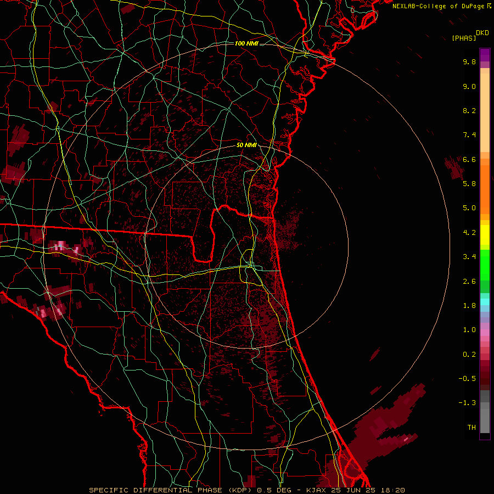Click the 8.2 value on the scale
494x494 pixels.
point(469,110)
